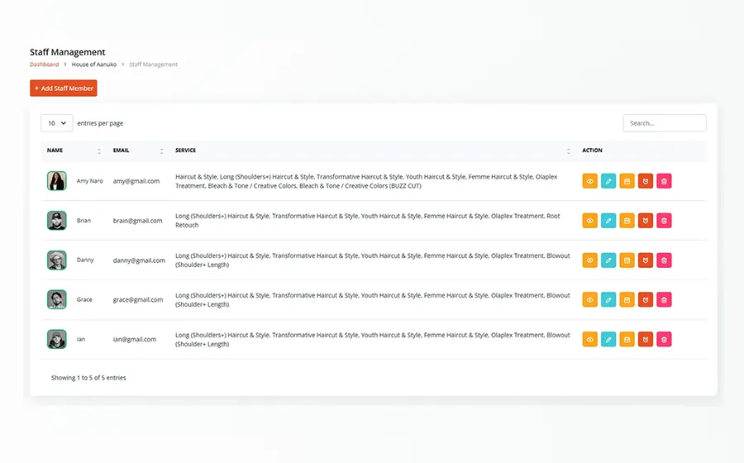Viewport: 744px width, 463px height.
Task: Go to Dashboard via the breadcrumb link
Action: point(44,64)
